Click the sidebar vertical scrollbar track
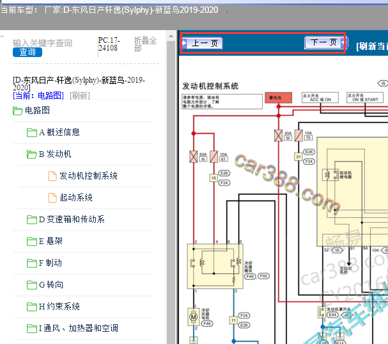Viewport: 388px width, 344px height. coord(171,192)
